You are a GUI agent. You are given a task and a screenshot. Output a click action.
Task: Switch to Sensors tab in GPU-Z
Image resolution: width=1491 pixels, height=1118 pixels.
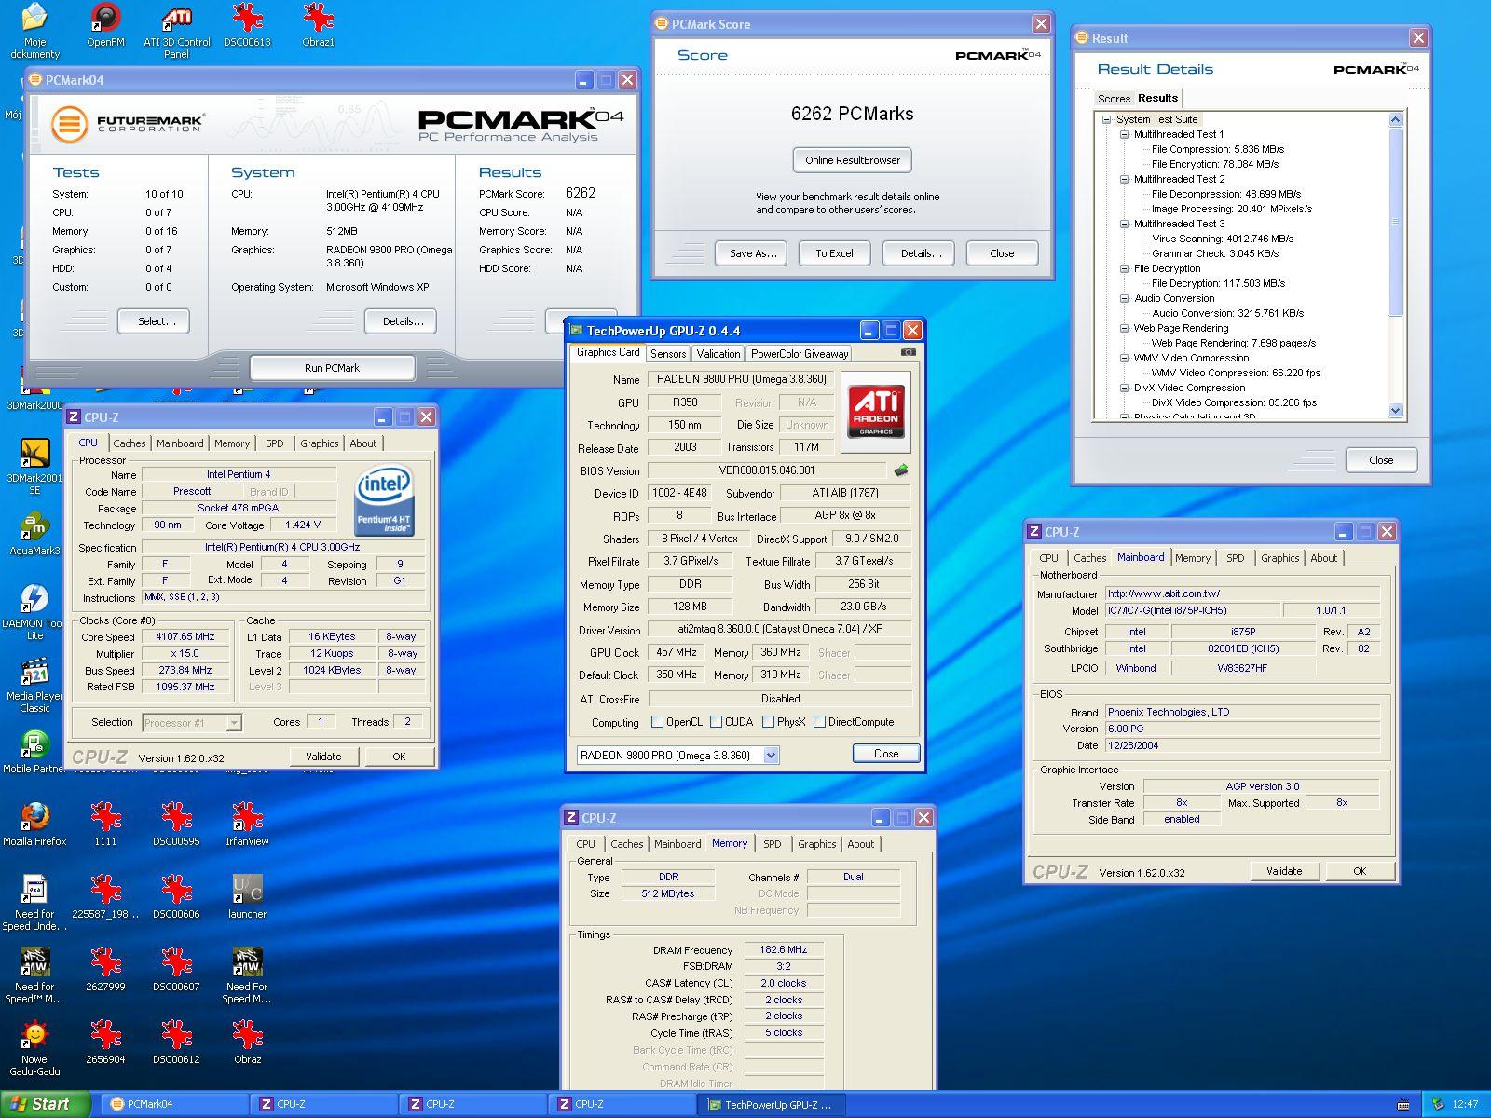[668, 353]
